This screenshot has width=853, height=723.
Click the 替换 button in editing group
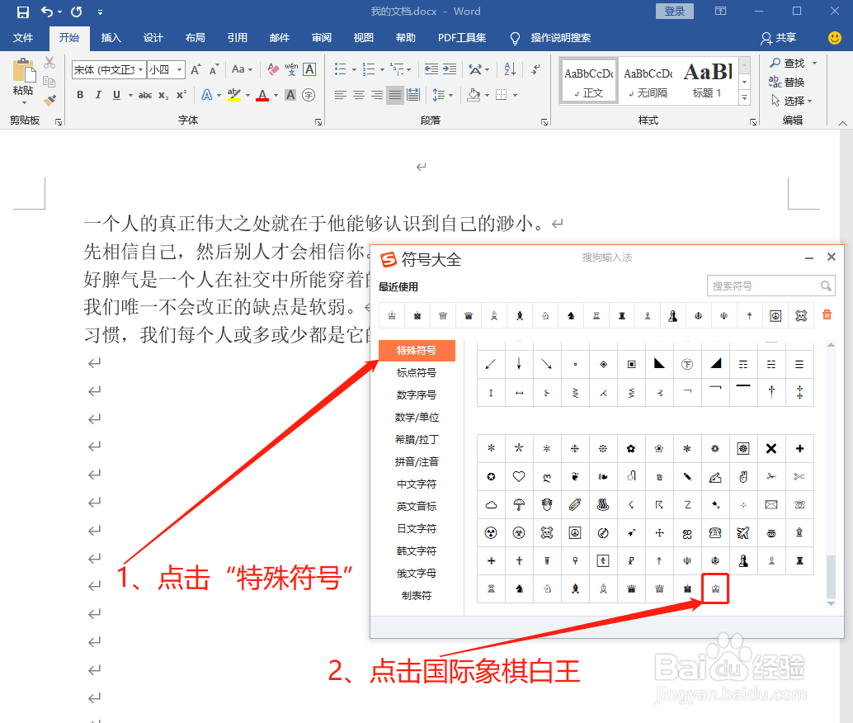coord(792,81)
